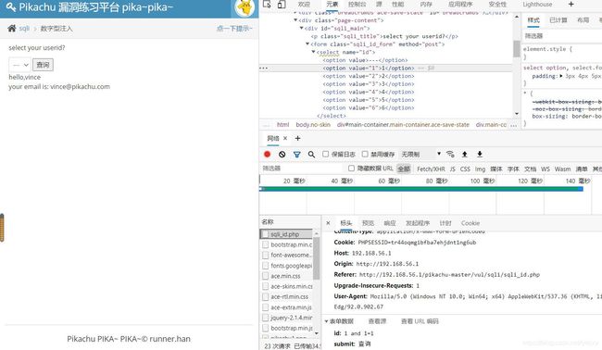Add a new DevTools tab with top plus icon

pos(571,5)
